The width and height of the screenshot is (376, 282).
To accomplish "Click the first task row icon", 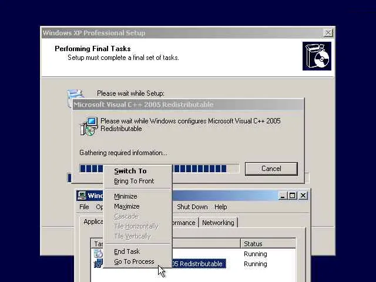I will point(98,253).
